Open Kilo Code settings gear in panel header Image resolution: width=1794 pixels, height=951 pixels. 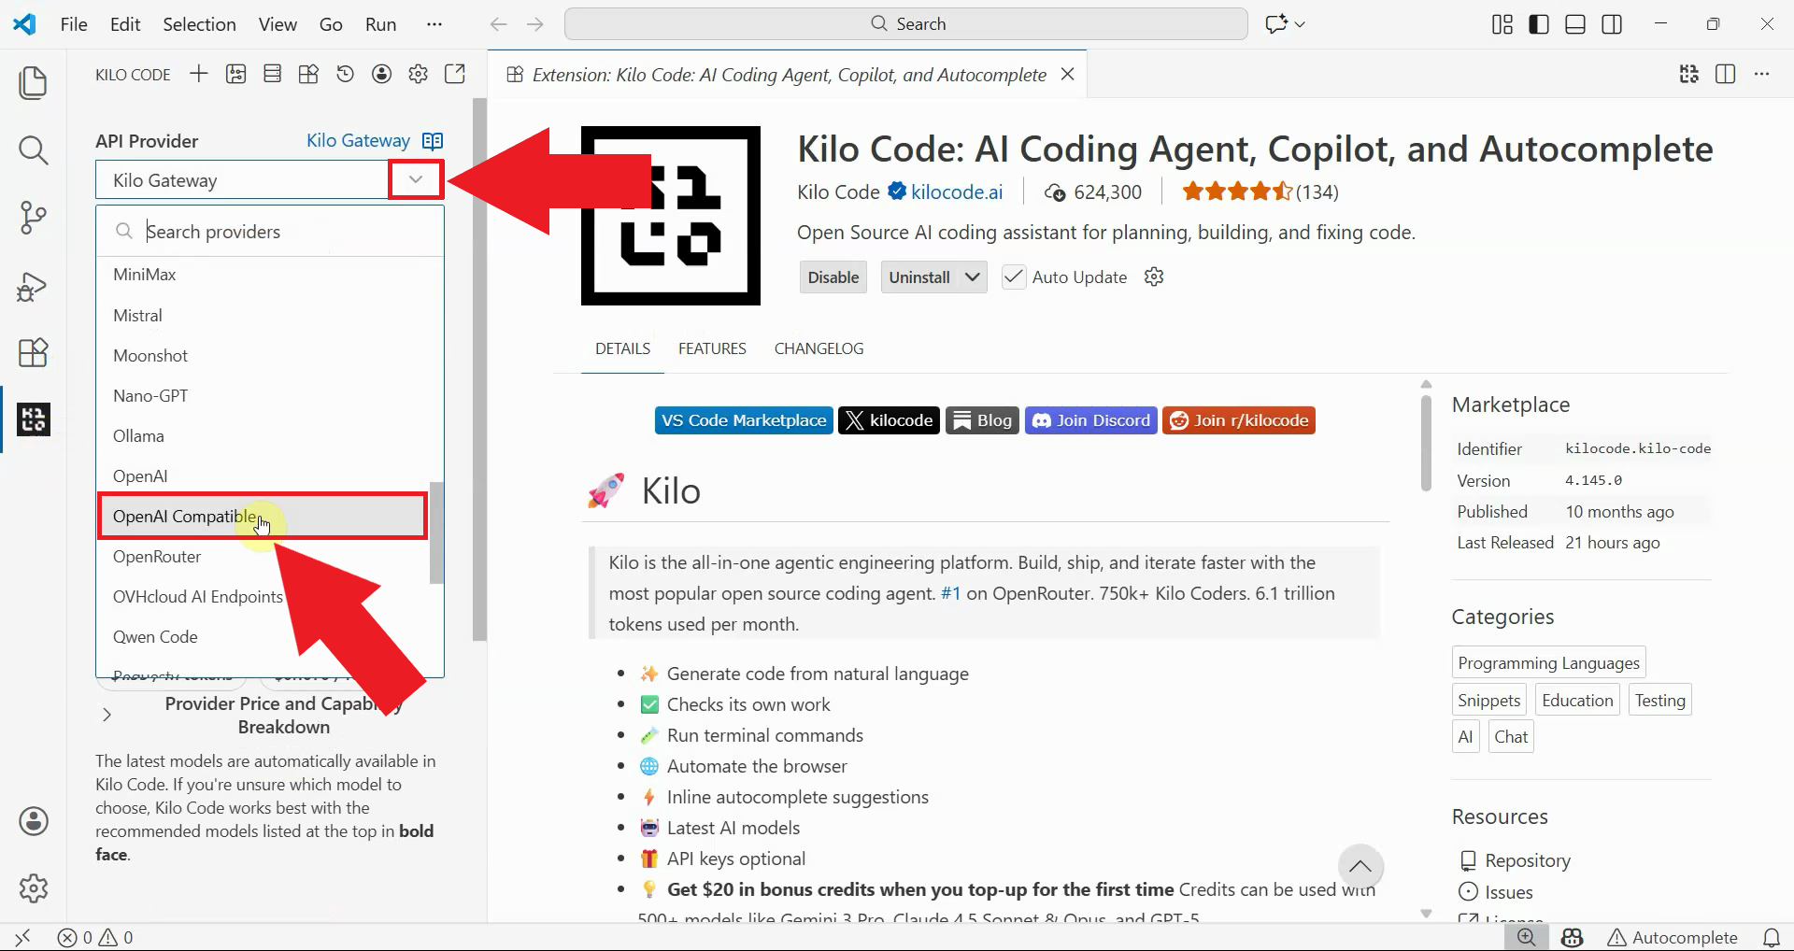coord(419,74)
